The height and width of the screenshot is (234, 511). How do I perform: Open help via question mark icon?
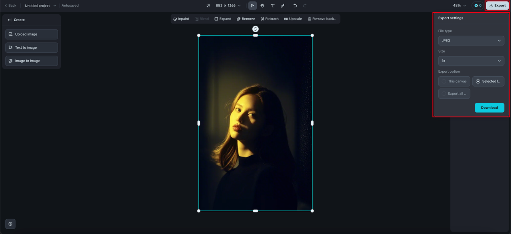point(10,224)
